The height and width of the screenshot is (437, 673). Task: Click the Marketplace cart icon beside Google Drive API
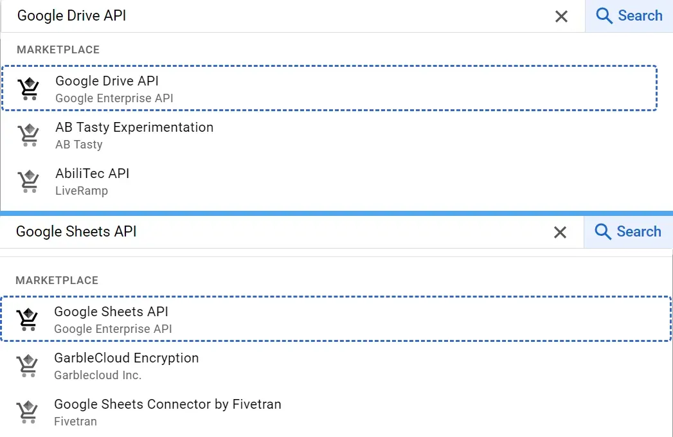point(28,88)
